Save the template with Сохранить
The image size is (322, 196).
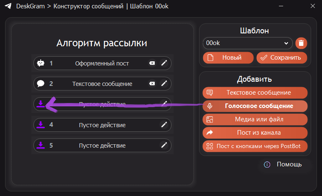click(x=281, y=58)
